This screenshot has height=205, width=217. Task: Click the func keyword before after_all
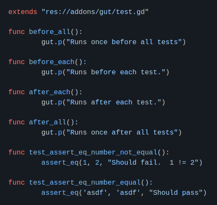click(16, 122)
